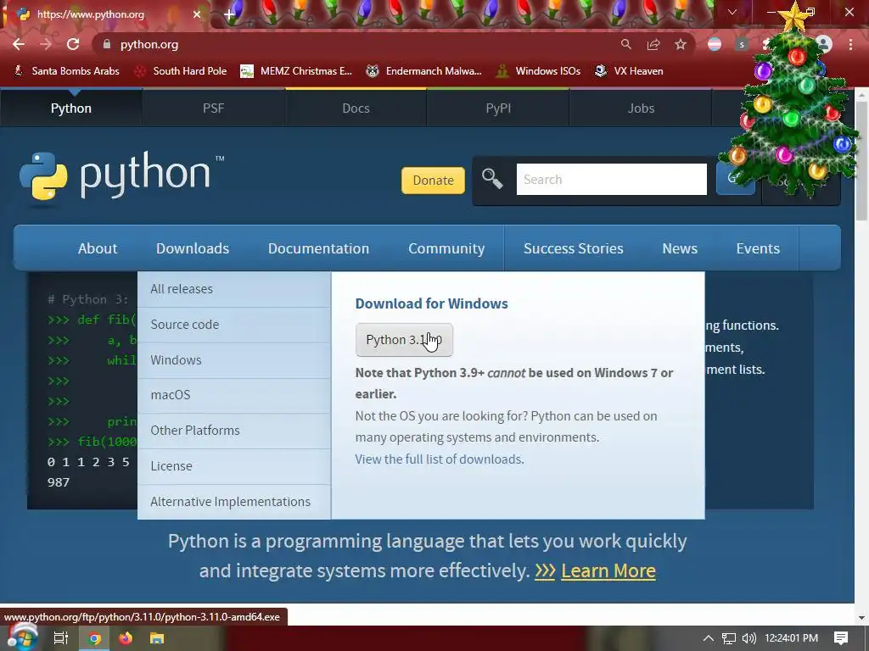The width and height of the screenshot is (869, 651).
Task: Select Windows in Downloads menu
Action: pyautogui.click(x=234, y=359)
